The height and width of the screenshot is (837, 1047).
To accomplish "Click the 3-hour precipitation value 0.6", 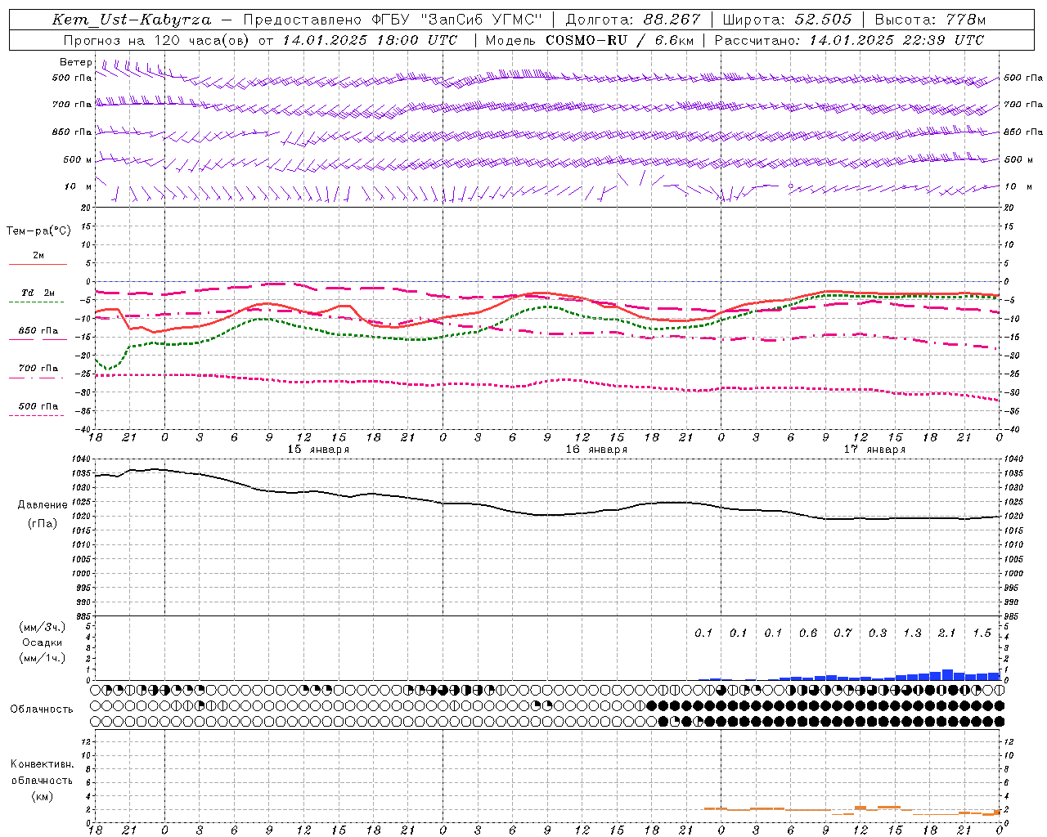I will coord(808,633).
